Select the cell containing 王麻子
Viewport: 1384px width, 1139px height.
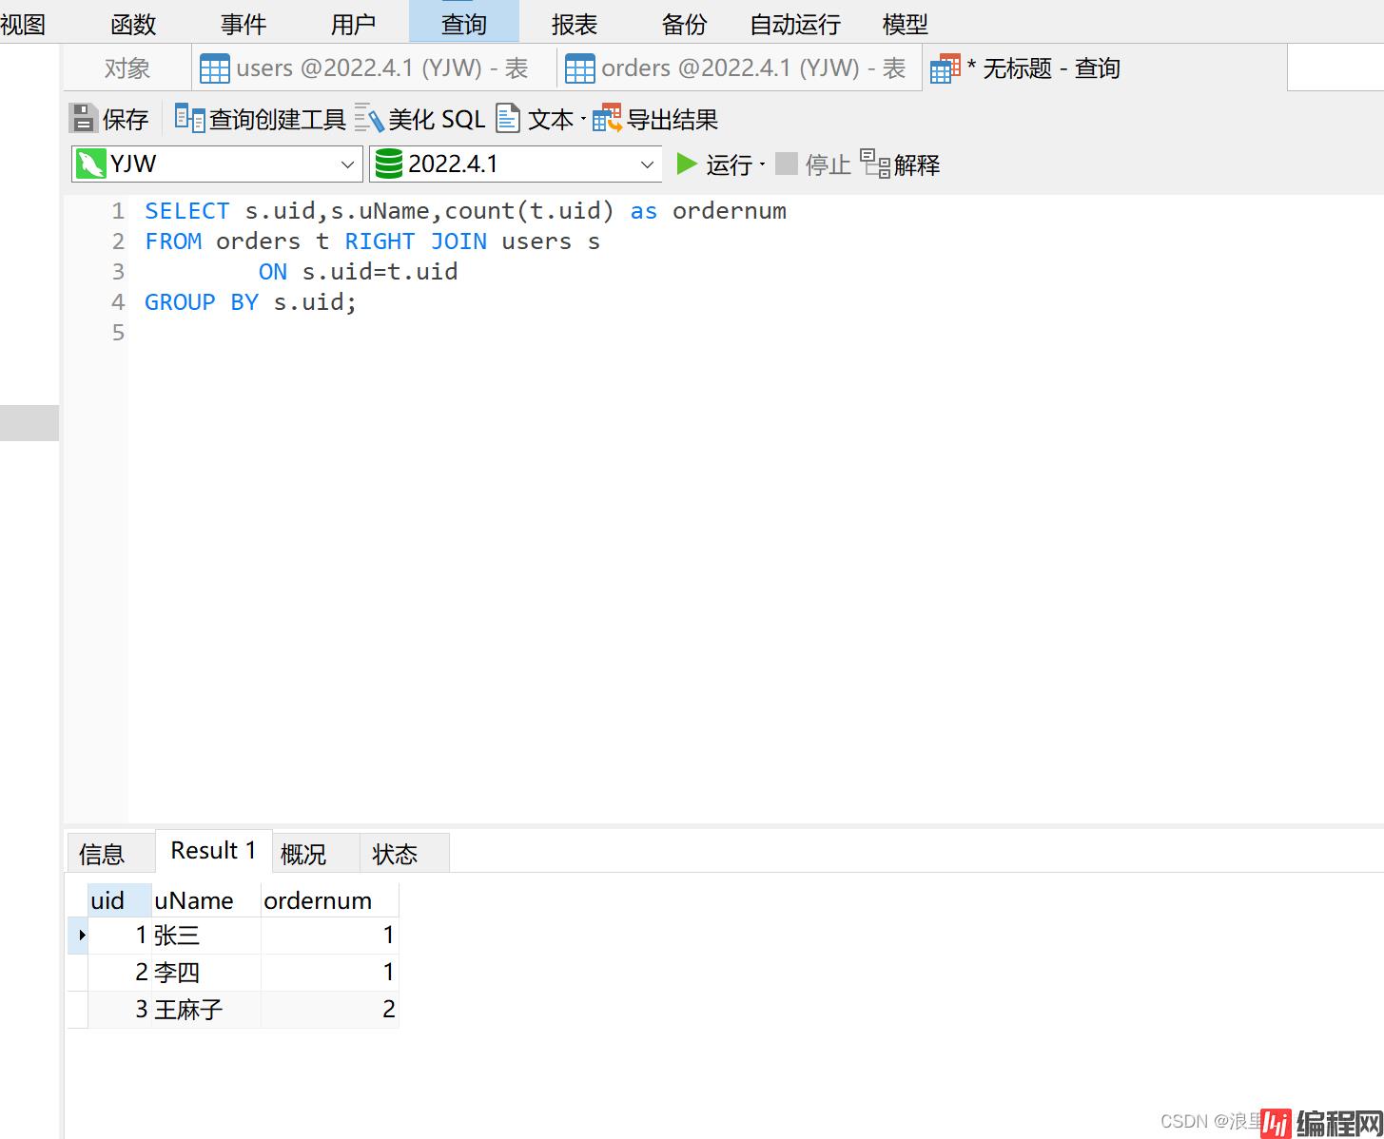coord(205,1010)
